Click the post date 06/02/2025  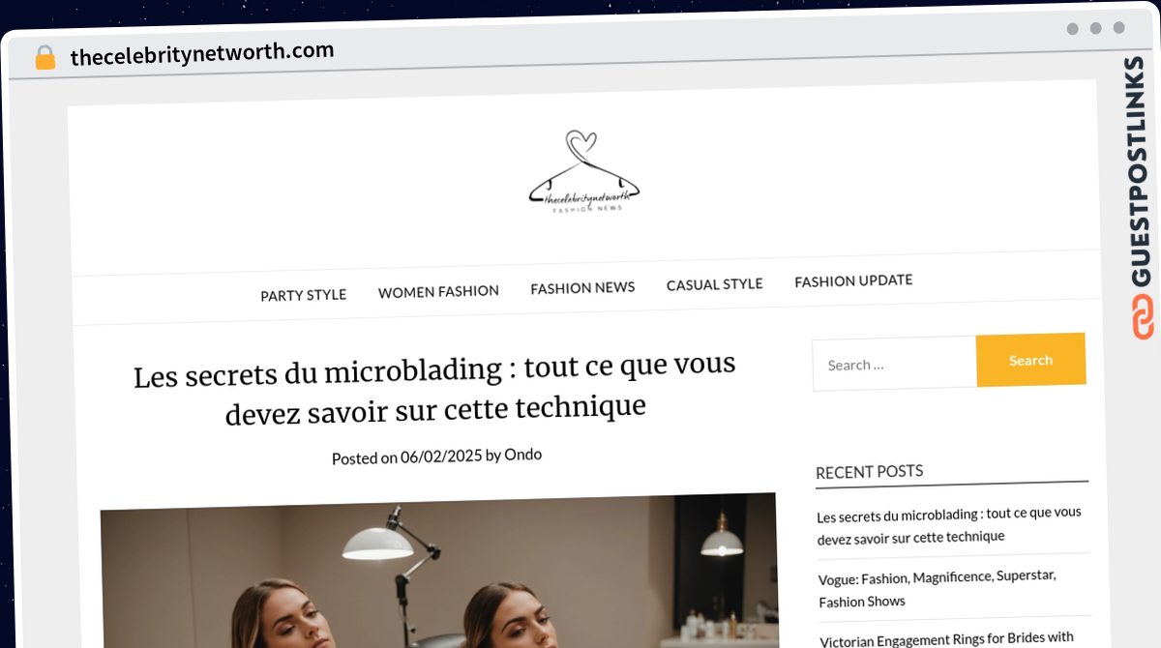[441, 457]
